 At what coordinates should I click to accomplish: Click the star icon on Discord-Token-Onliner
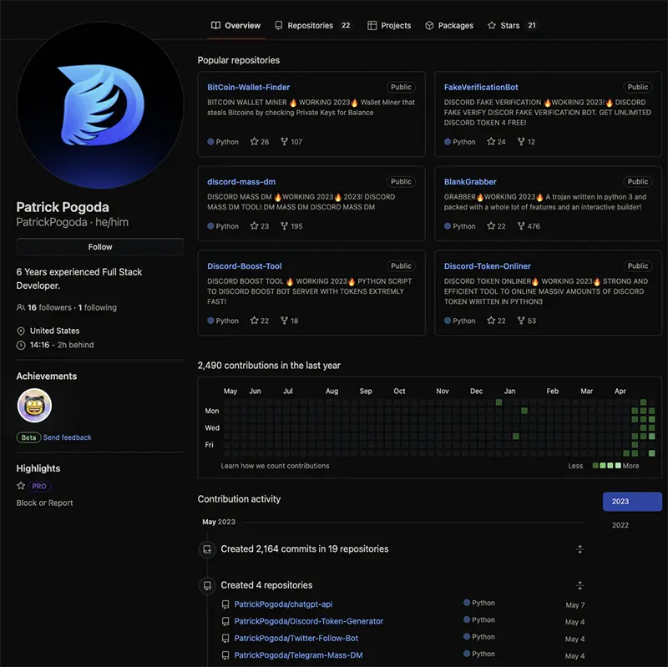tap(491, 321)
